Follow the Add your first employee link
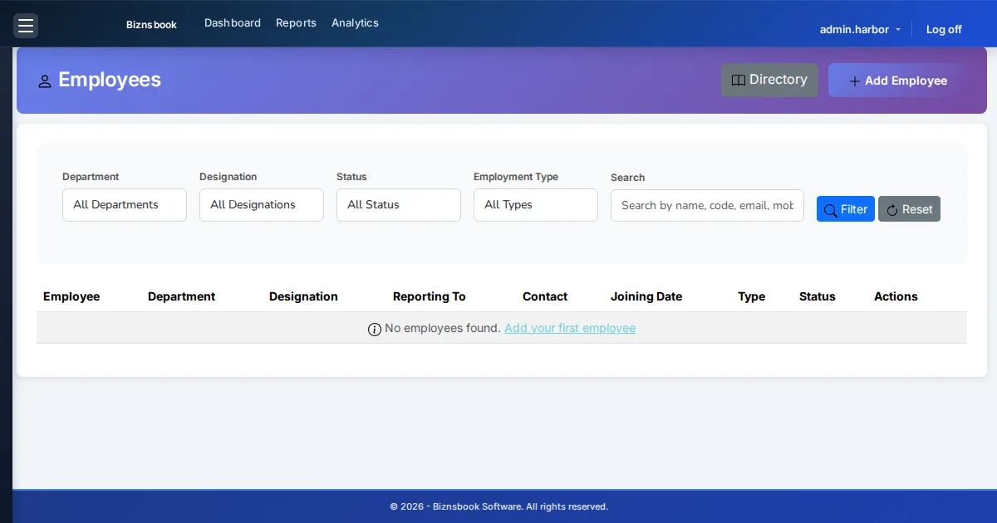This screenshot has height=523, width=997. (570, 328)
